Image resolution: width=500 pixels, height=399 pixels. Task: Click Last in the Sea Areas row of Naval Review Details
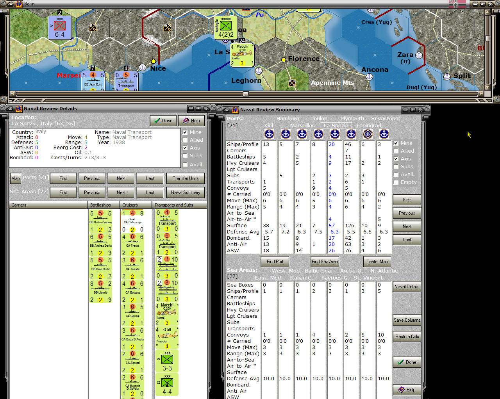[150, 192]
